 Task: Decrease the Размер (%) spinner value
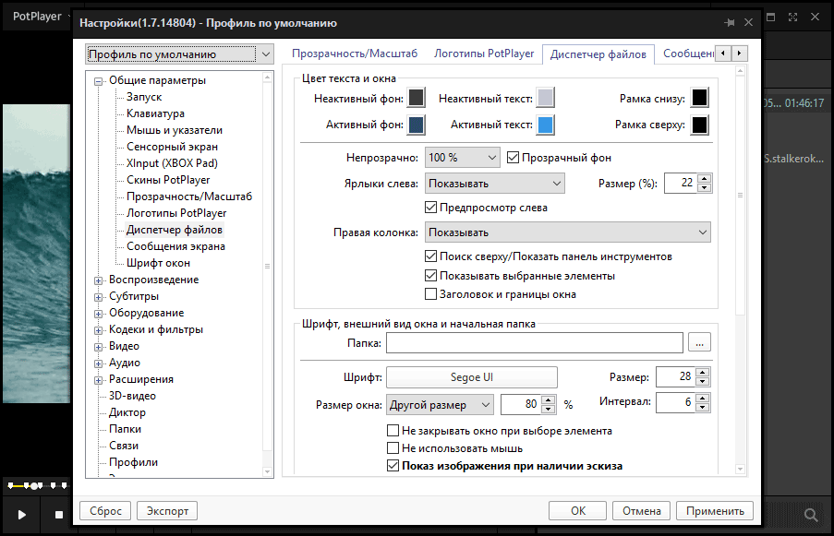(x=704, y=187)
